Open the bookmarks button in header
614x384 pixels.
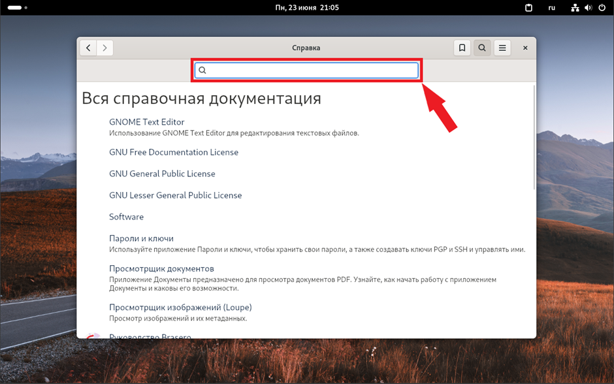(462, 48)
